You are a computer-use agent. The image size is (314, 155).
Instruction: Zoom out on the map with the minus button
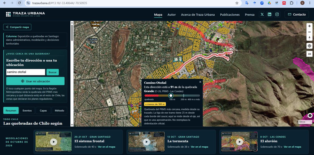(x=310, y=32)
